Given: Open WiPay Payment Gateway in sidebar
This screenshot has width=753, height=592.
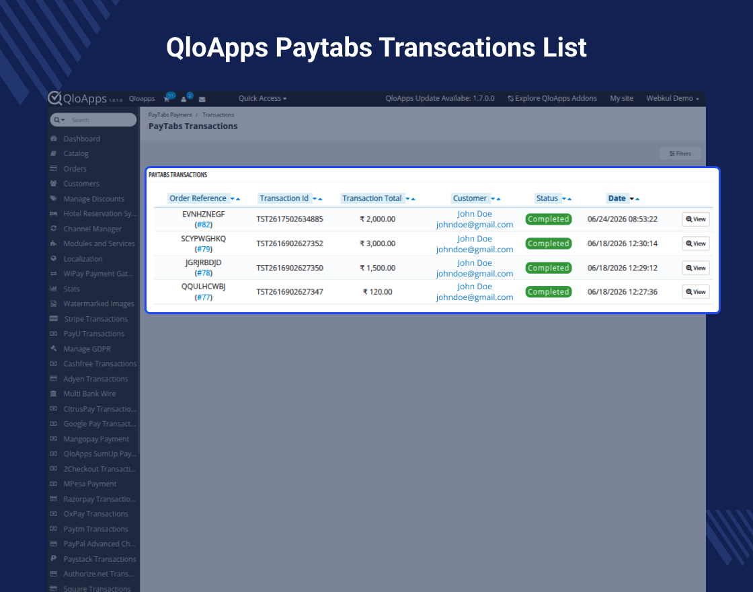Looking at the screenshot, I should tap(98, 273).
